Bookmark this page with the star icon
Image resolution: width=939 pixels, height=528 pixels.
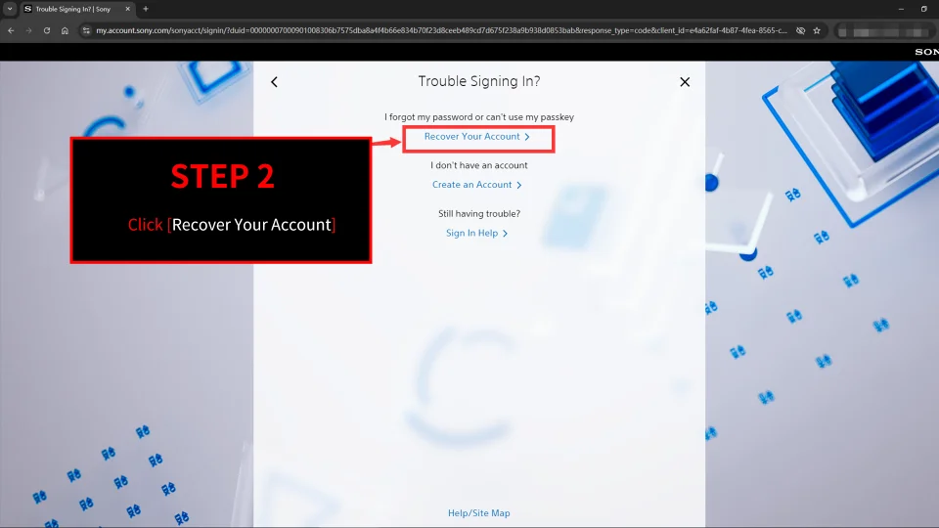[x=817, y=30]
